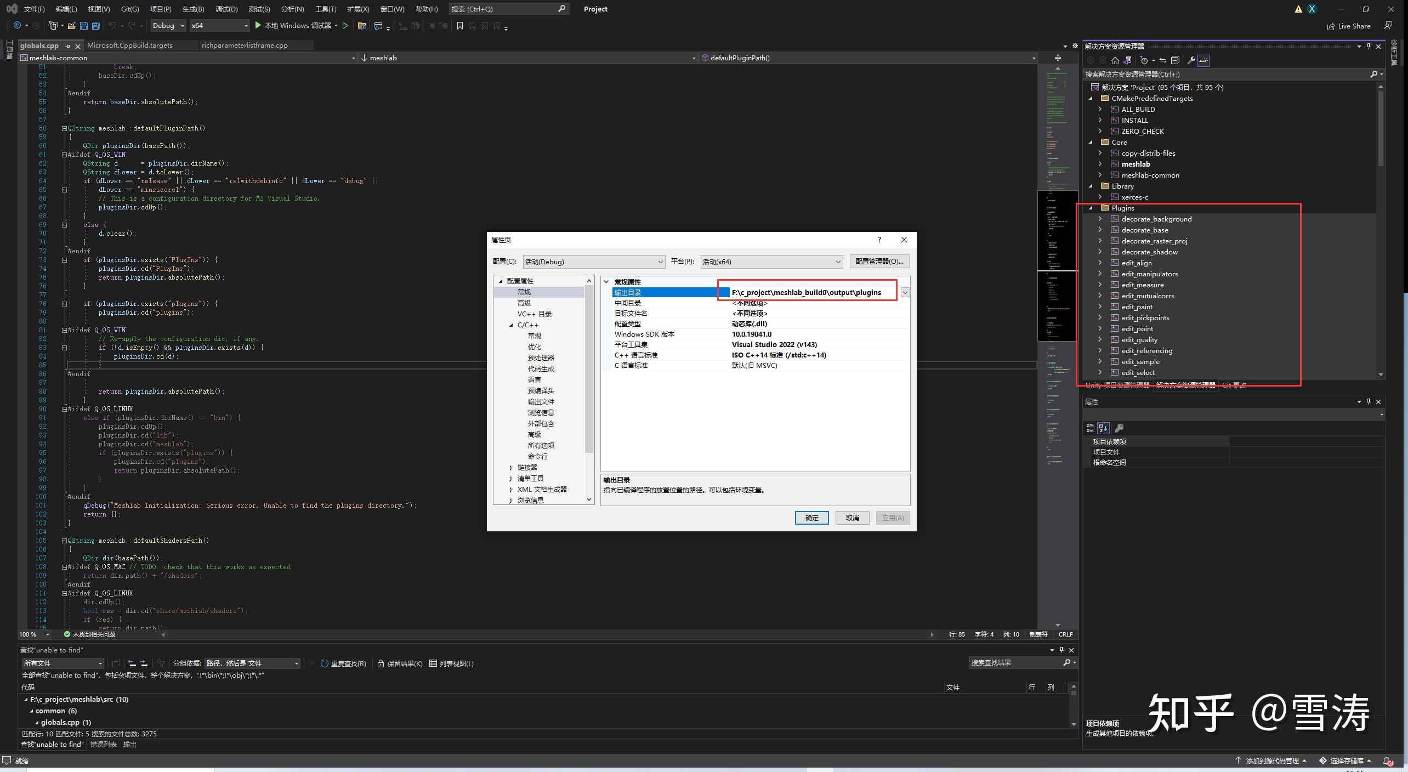Click the 确定 button in the property page
This screenshot has width=1408, height=772.
pyautogui.click(x=812, y=518)
